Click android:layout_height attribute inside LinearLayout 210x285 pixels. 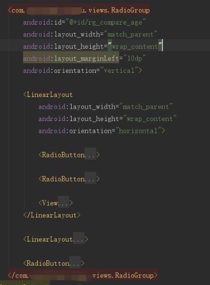79,119
